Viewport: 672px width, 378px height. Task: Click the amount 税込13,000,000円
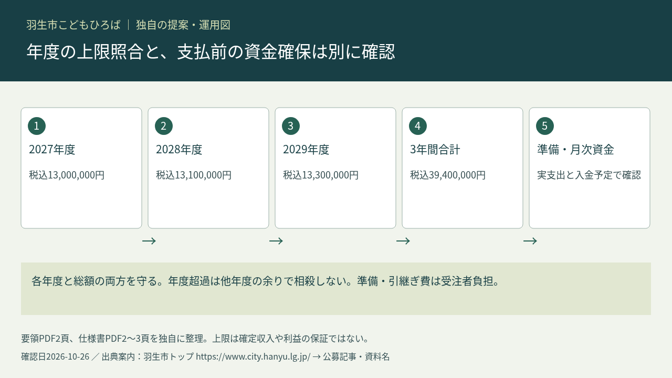point(67,175)
